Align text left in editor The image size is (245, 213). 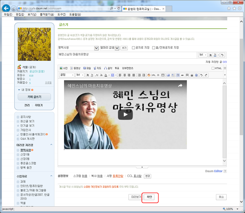click(120, 75)
